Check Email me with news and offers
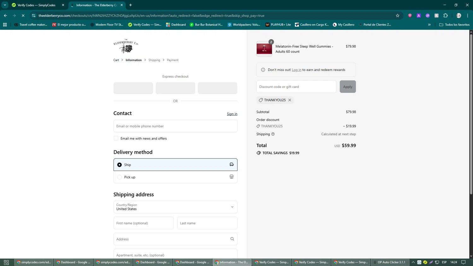 point(116,138)
